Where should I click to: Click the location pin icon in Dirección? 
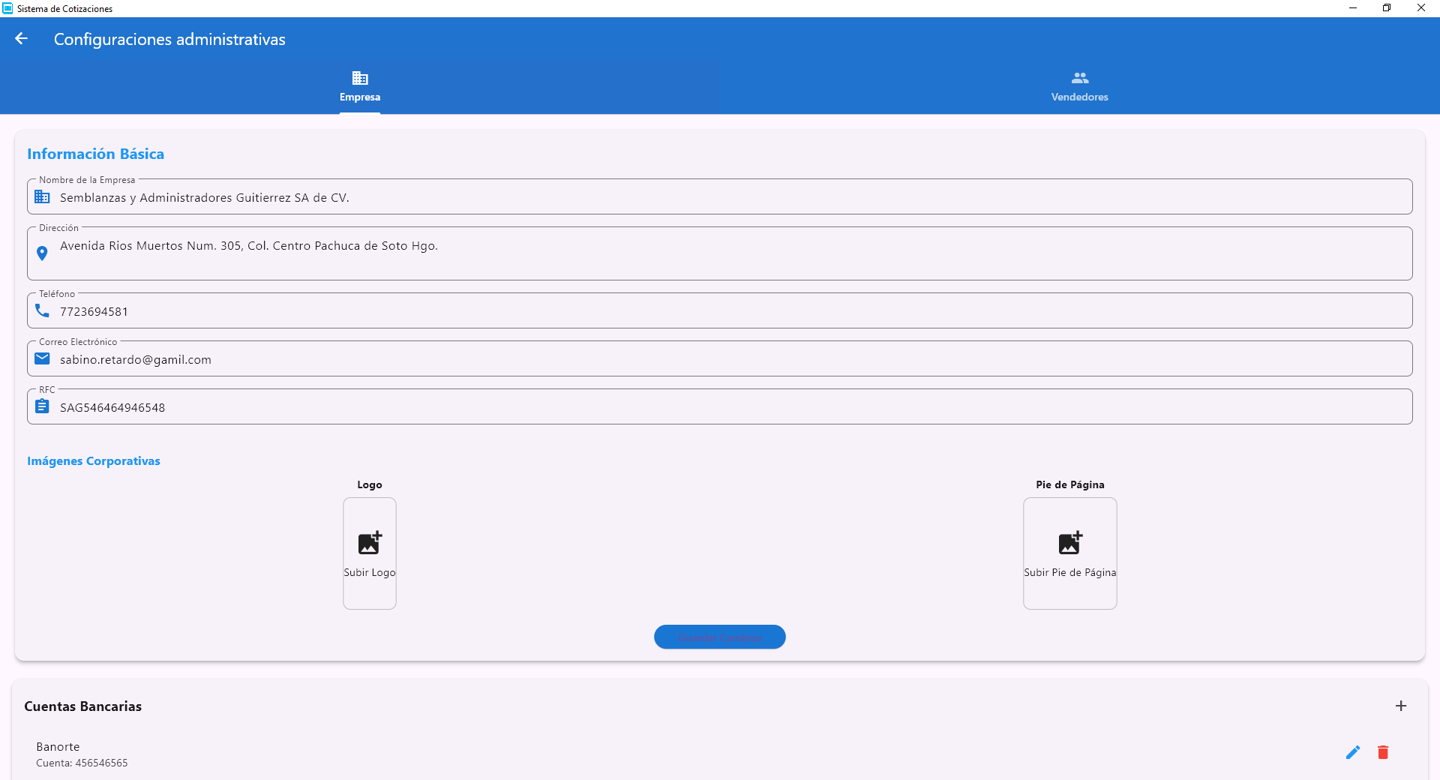42,253
